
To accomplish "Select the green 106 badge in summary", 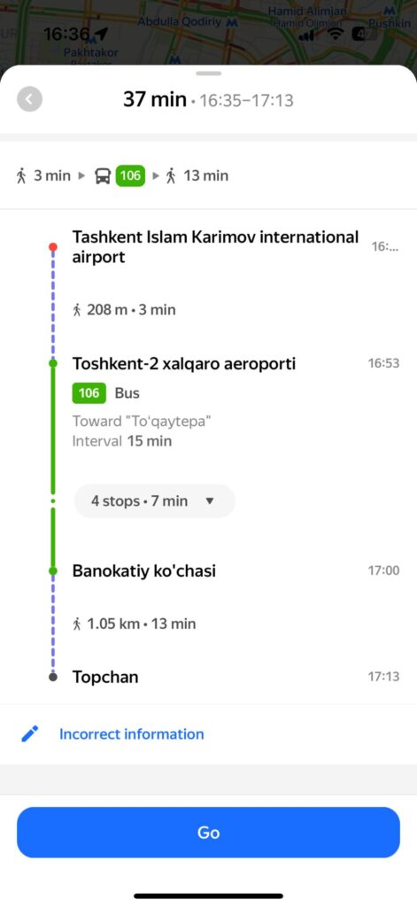I will click(x=130, y=175).
